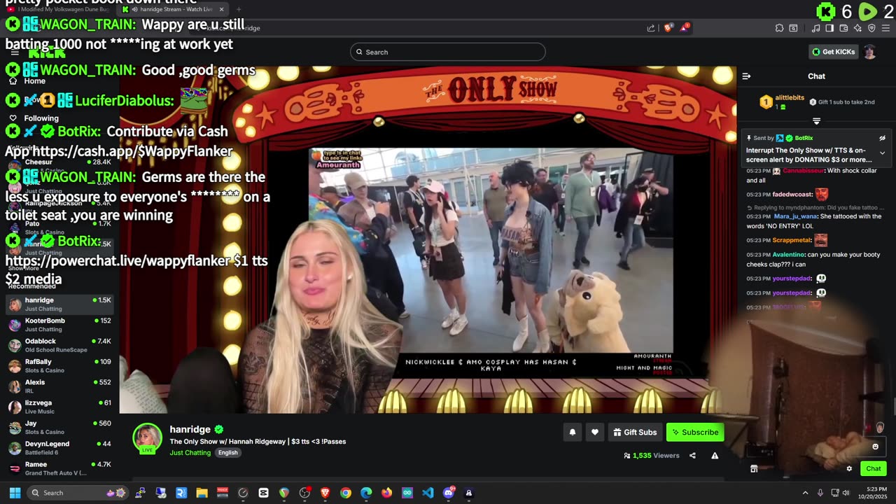Open Discord from the taskbar
The width and height of the screenshot is (896, 504).
click(449, 493)
